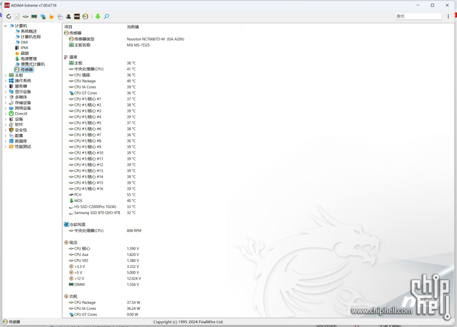Select the +12 V voltage row
This screenshot has height=327, width=457.
[105, 279]
